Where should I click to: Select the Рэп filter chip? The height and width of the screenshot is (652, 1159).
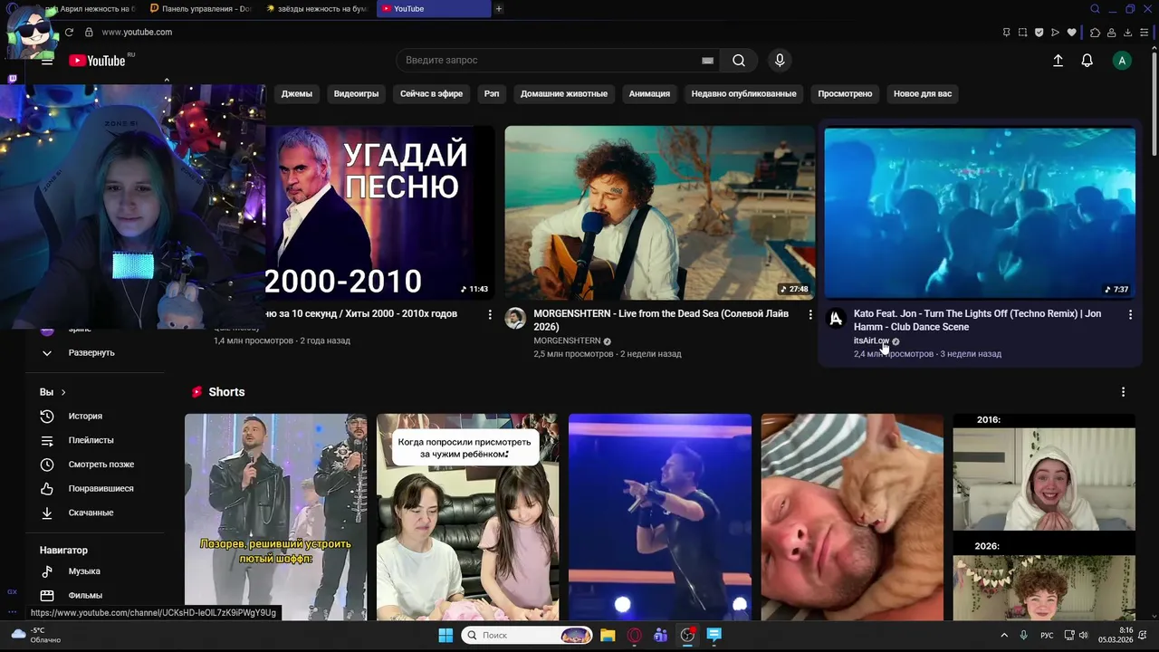491,94
